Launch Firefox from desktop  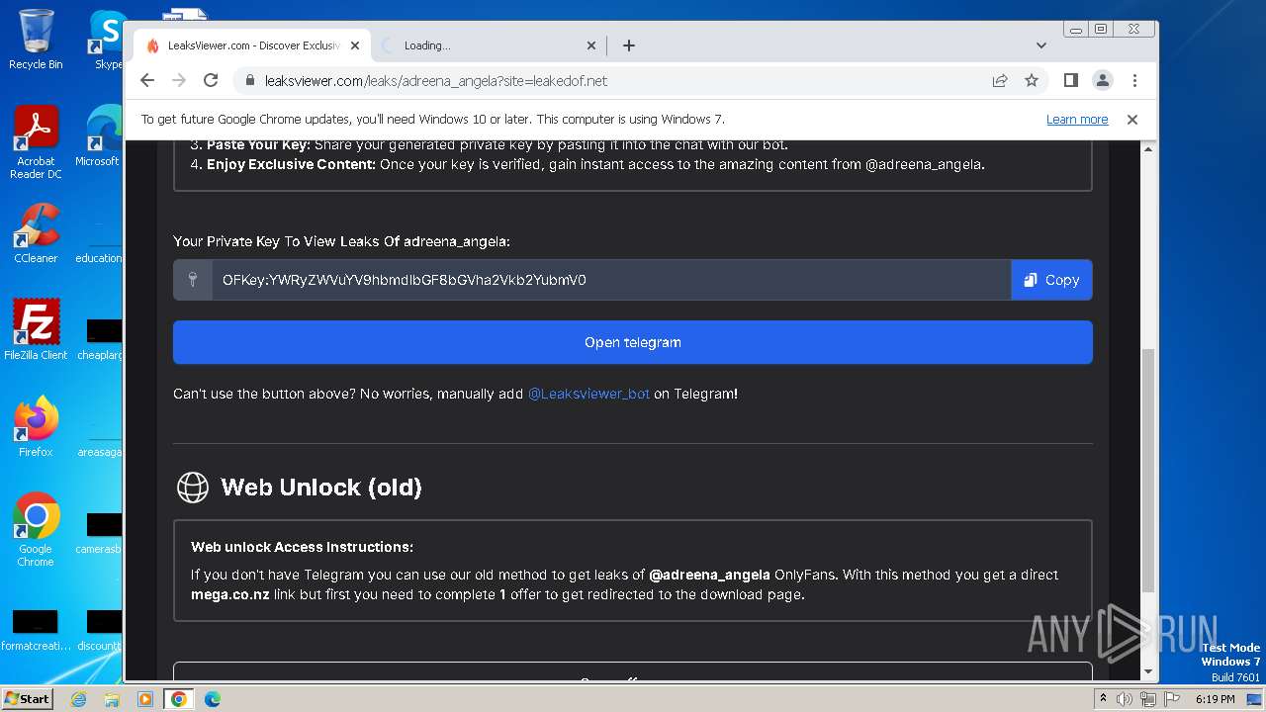click(36, 427)
